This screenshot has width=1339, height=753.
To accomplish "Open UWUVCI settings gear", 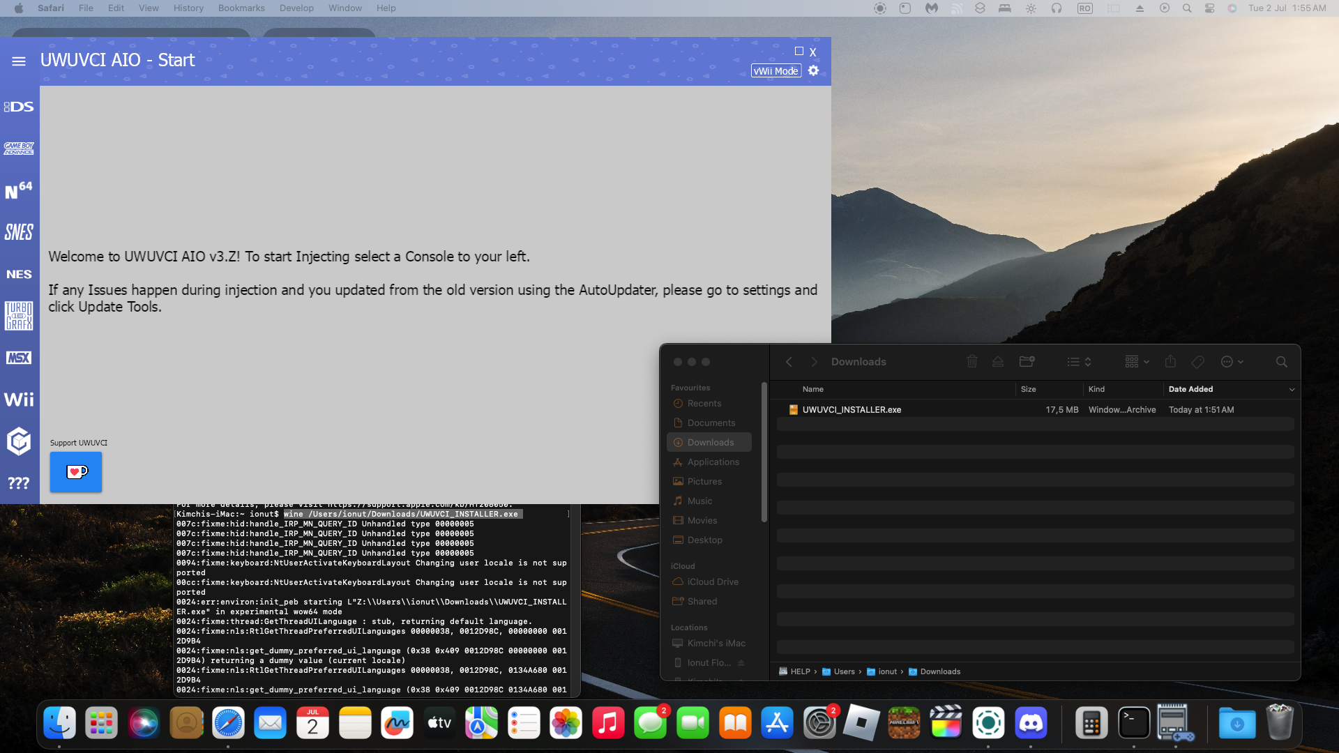I will point(813,70).
